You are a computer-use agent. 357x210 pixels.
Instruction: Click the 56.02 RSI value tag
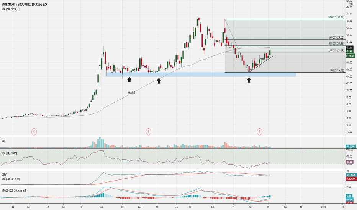click(349, 162)
